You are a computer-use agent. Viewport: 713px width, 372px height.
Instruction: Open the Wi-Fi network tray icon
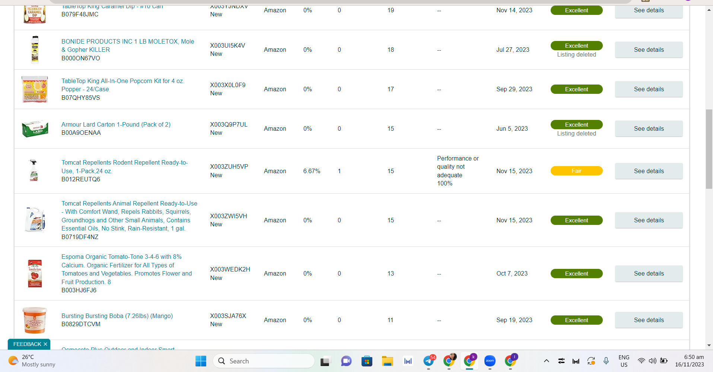point(641,361)
